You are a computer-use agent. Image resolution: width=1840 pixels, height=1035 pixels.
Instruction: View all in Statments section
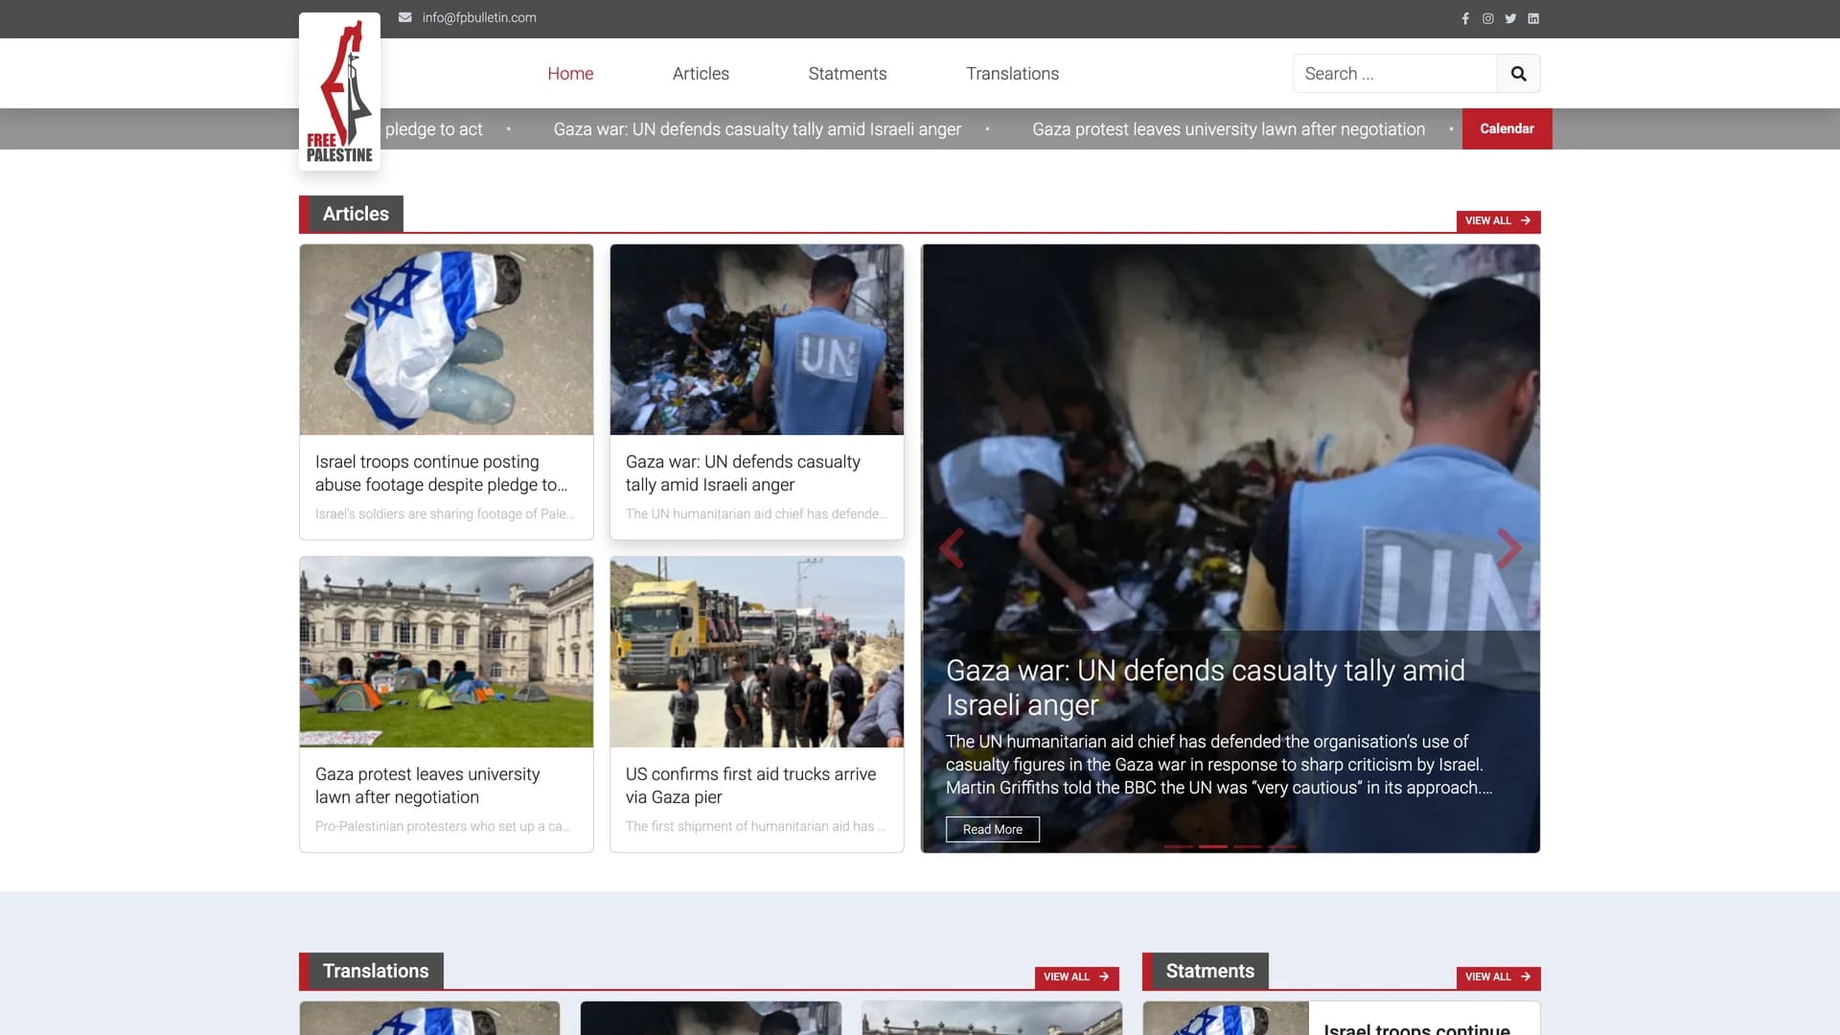(1498, 977)
